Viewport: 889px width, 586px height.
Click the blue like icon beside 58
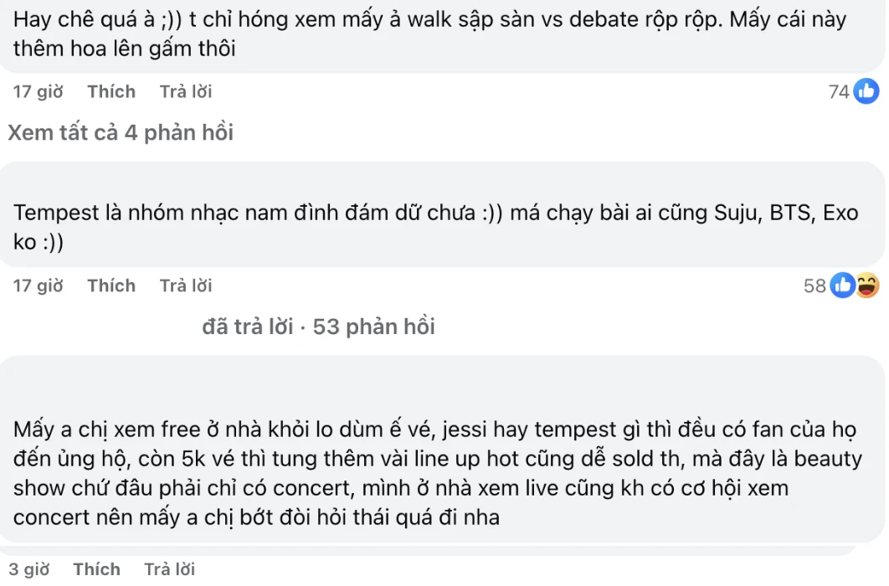pyautogui.click(x=842, y=285)
